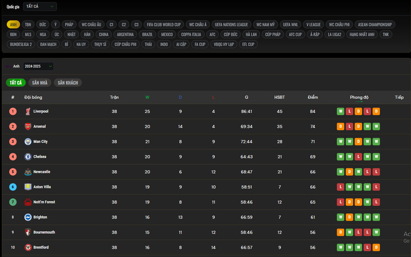Viewport: 411px width, 257px height.
Task: Click the Man City club crest
Action: point(28,142)
